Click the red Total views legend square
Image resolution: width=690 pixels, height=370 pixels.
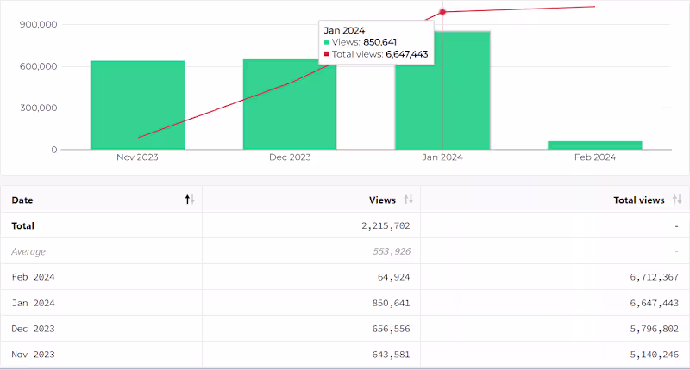click(x=327, y=54)
